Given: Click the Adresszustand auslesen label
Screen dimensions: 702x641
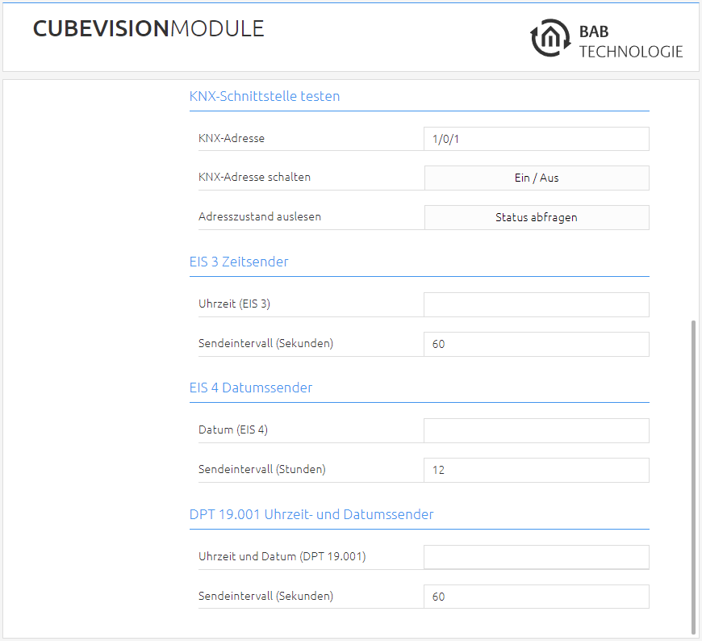Looking at the screenshot, I should pos(260,216).
